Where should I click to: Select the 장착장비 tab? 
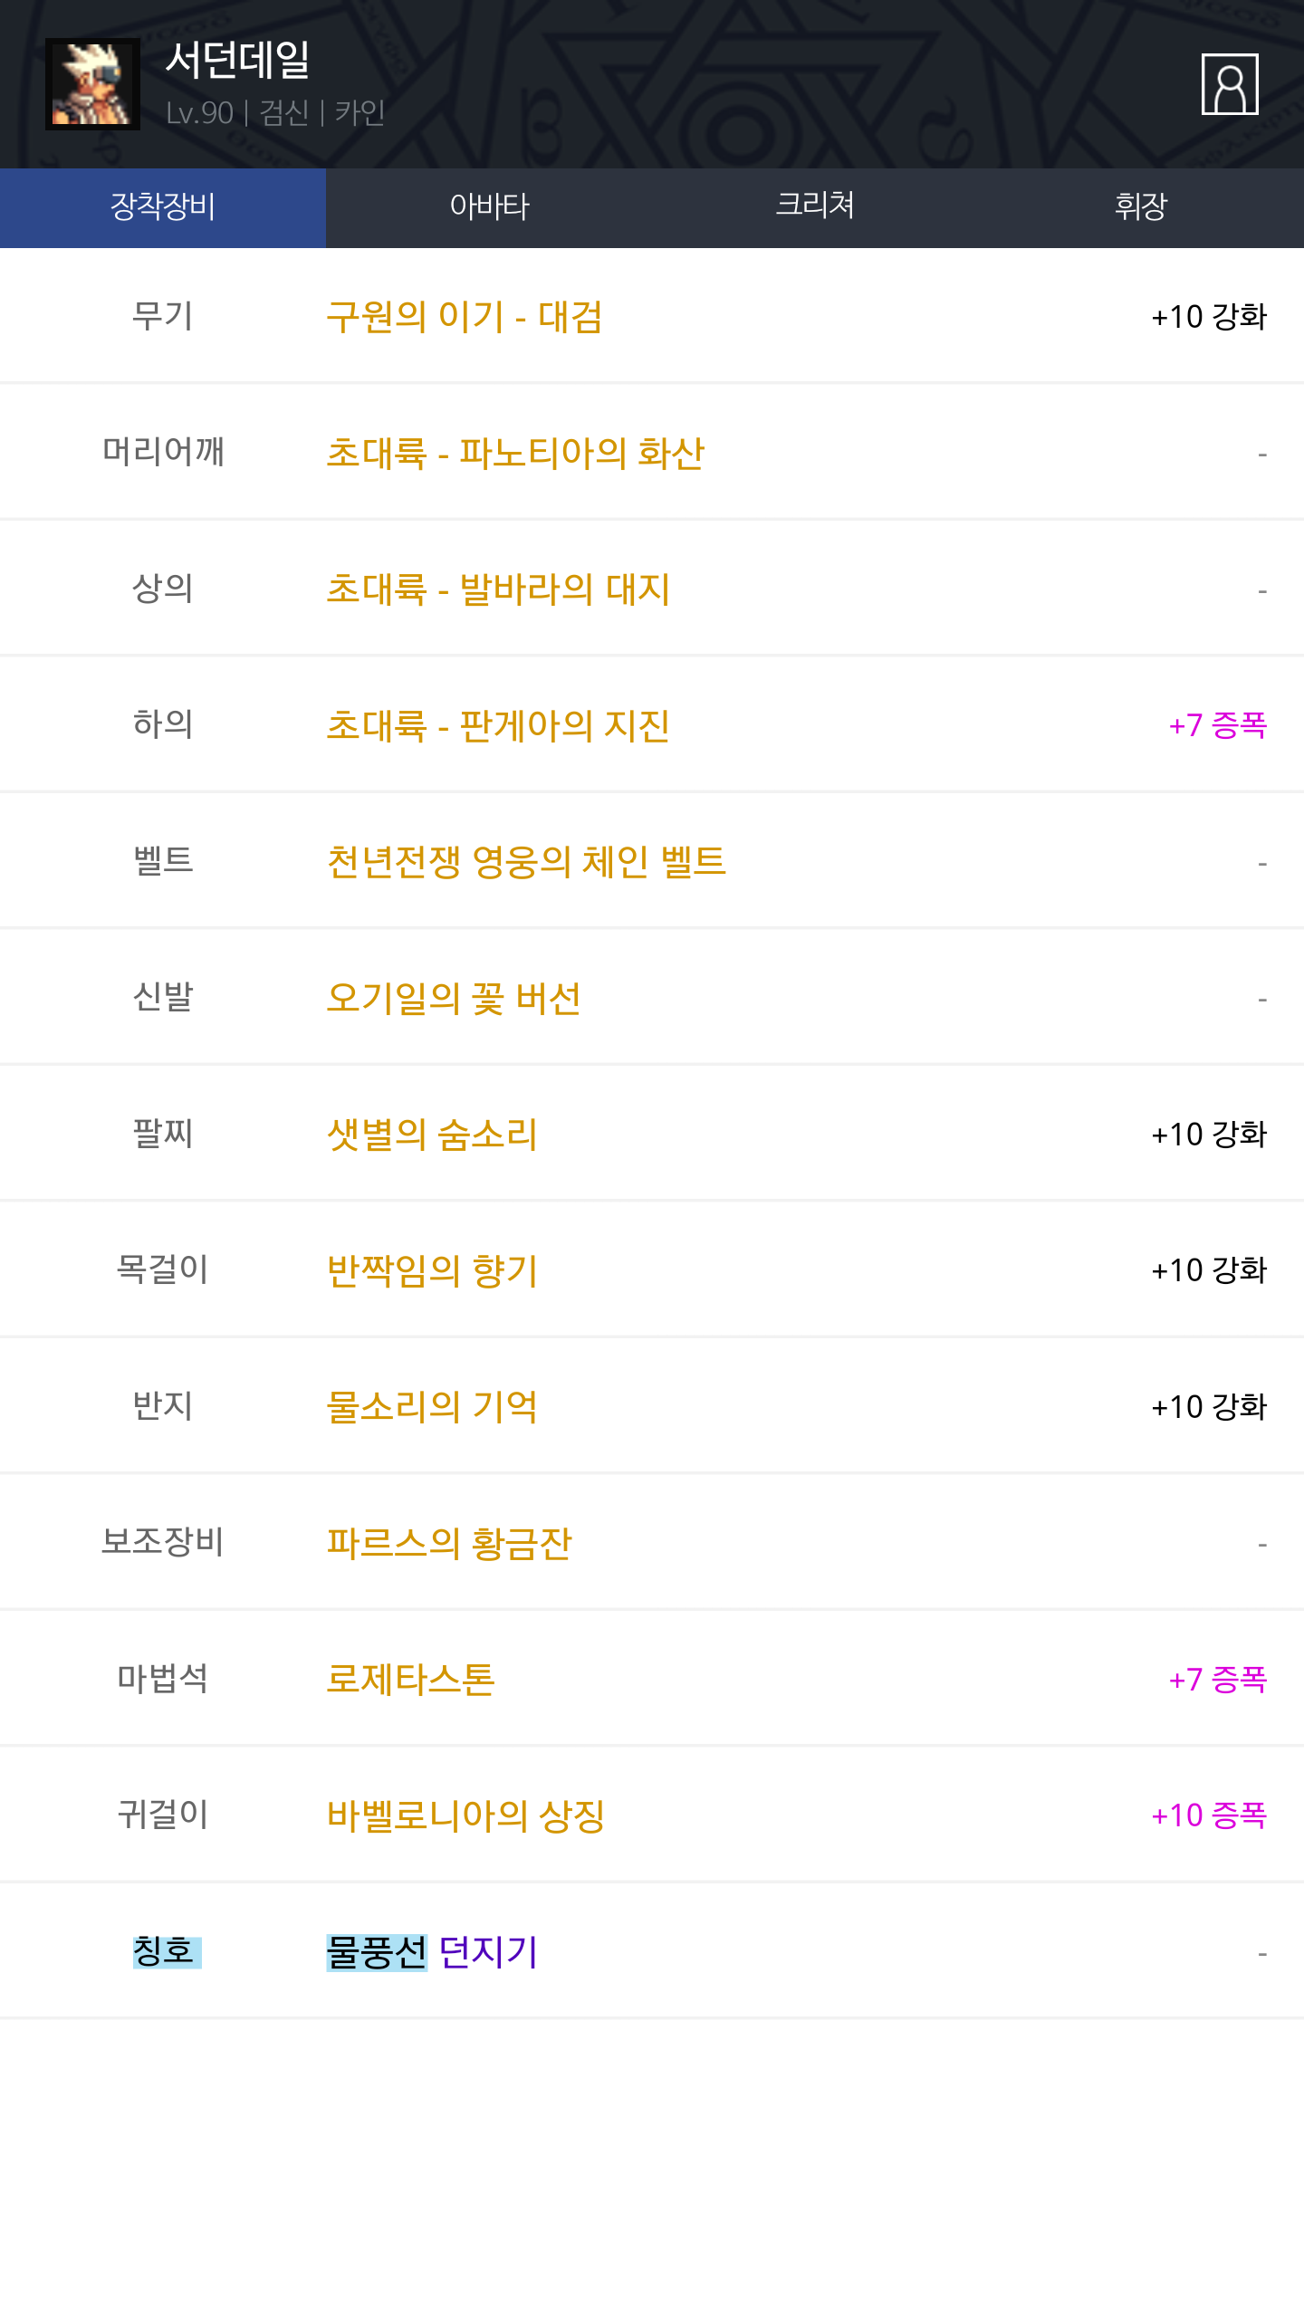[163, 207]
